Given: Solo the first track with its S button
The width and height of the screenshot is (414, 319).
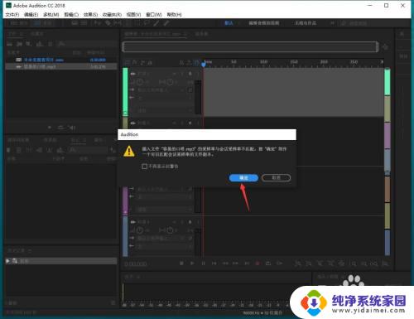Looking at the screenshot, I should [182, 74].
